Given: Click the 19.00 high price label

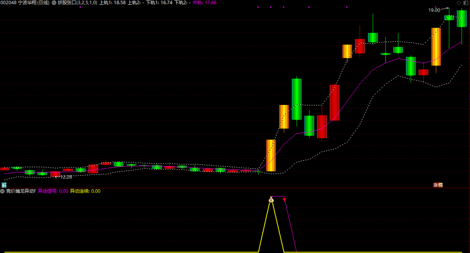Looking at the screenshot, I should [x=434, y=10].
